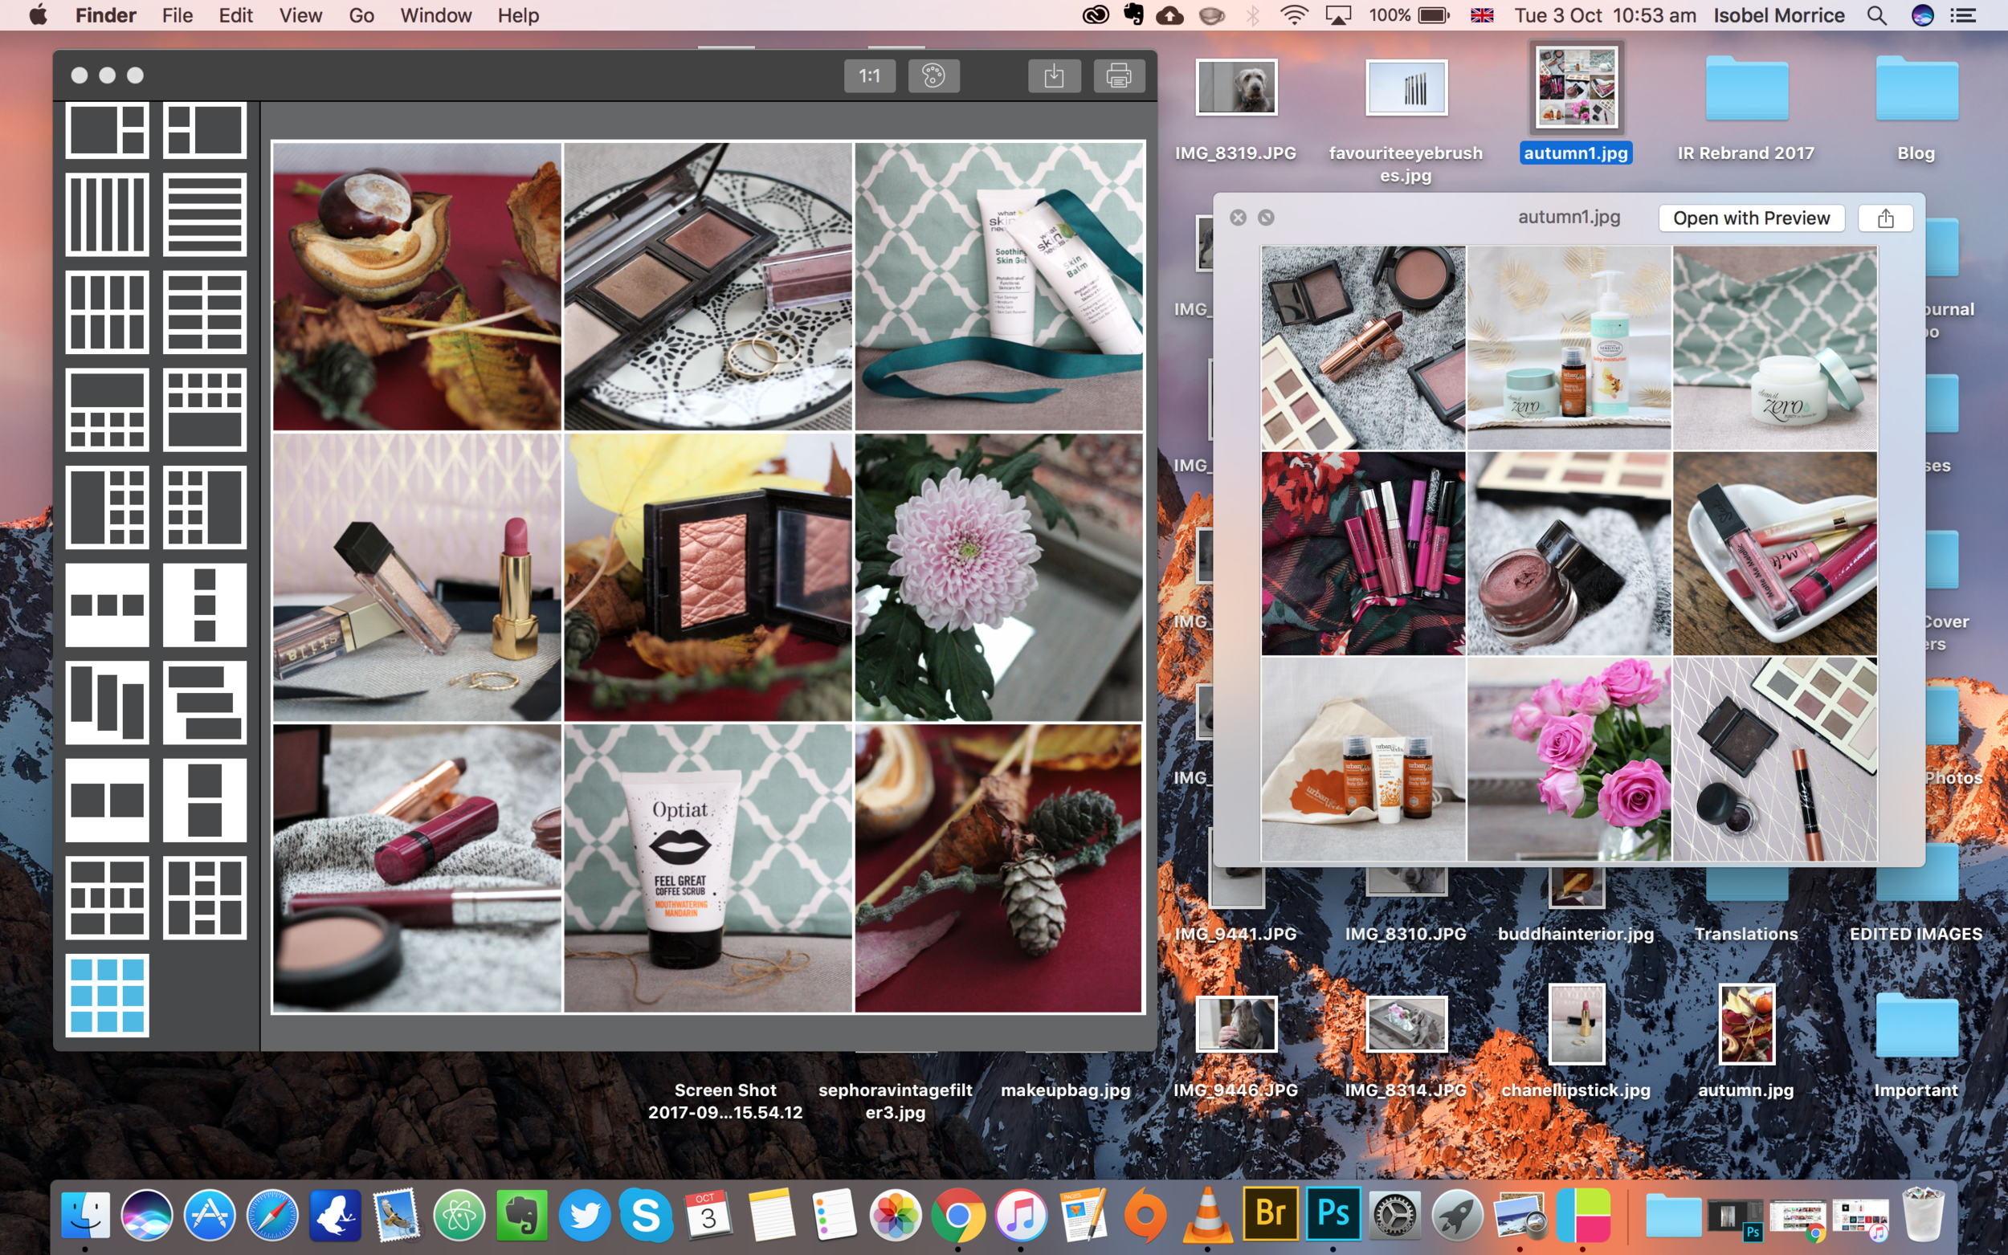This screenshot has height=1255, width=2008.
Task: Click Open with Preview button
Action: click(1751, 218)
